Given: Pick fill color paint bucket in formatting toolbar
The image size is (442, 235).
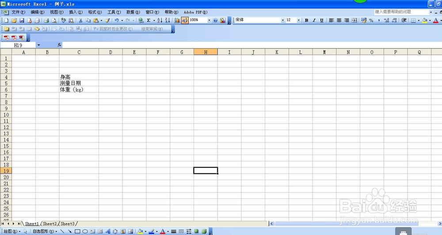Looking at the screenshot, I should [424, 20].
